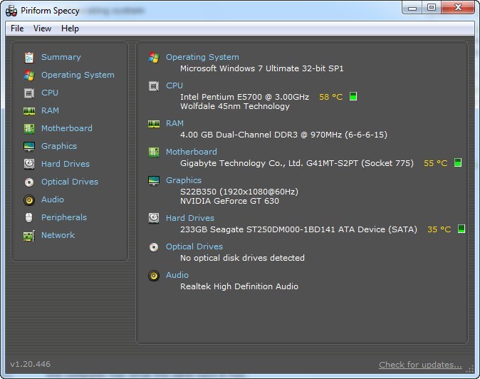Image resolution: width=480 pixels, height=379 pixels.
Task: Click the No optical disk drives detected text
Action: point(242,258)
